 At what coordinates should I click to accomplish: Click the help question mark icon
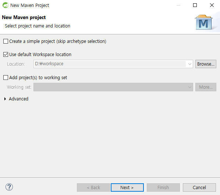pos(9,187)
